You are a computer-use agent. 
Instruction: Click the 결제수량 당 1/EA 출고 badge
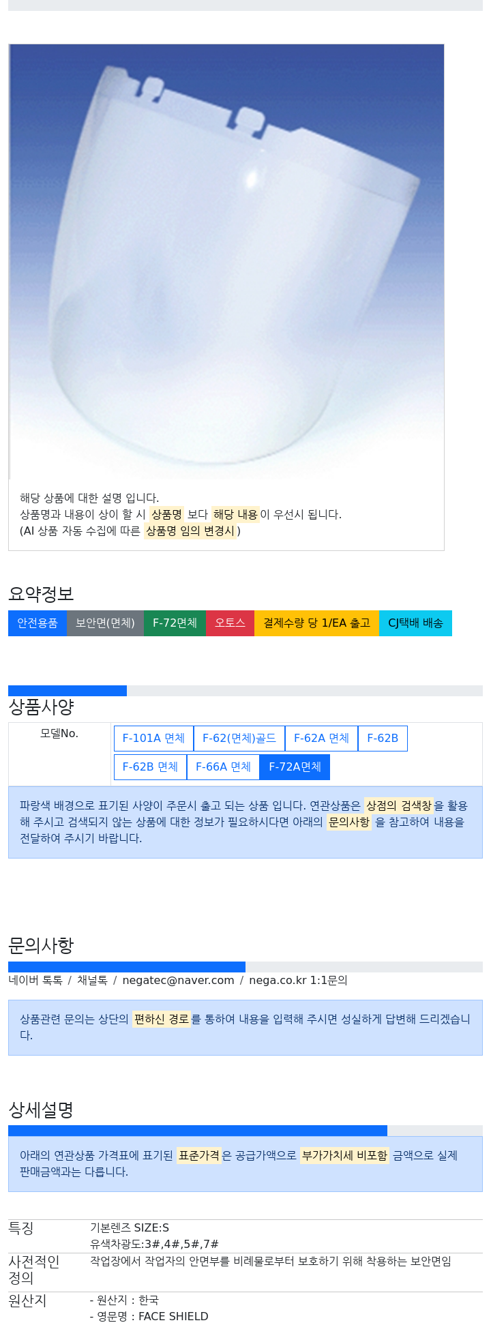pyautogui.click(x=316, y=623)
